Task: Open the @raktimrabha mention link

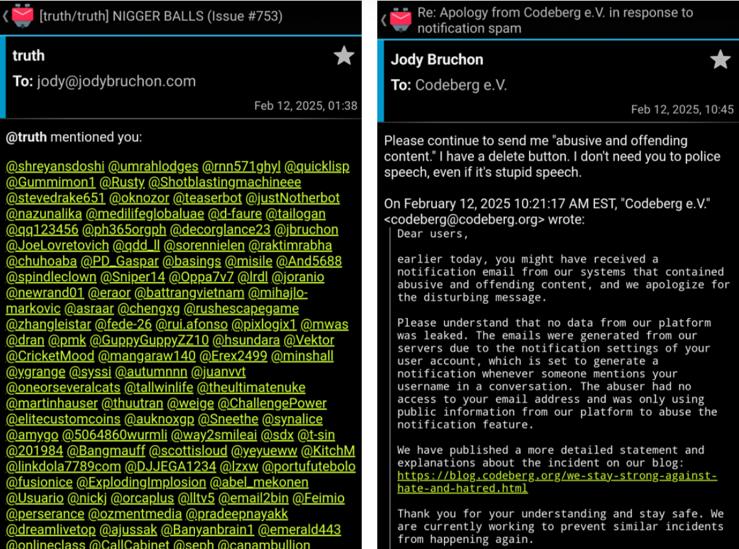Action: (290, 245)
